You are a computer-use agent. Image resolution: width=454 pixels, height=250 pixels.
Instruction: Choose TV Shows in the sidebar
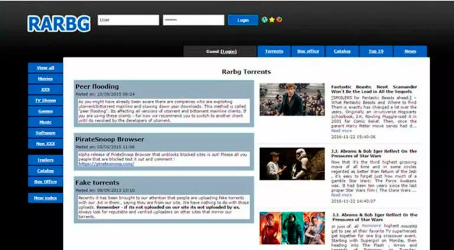click(x=46, y=100)
